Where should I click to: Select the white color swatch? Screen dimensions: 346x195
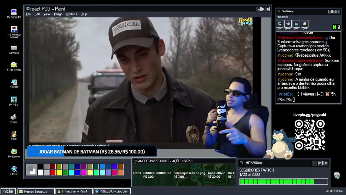40,173
